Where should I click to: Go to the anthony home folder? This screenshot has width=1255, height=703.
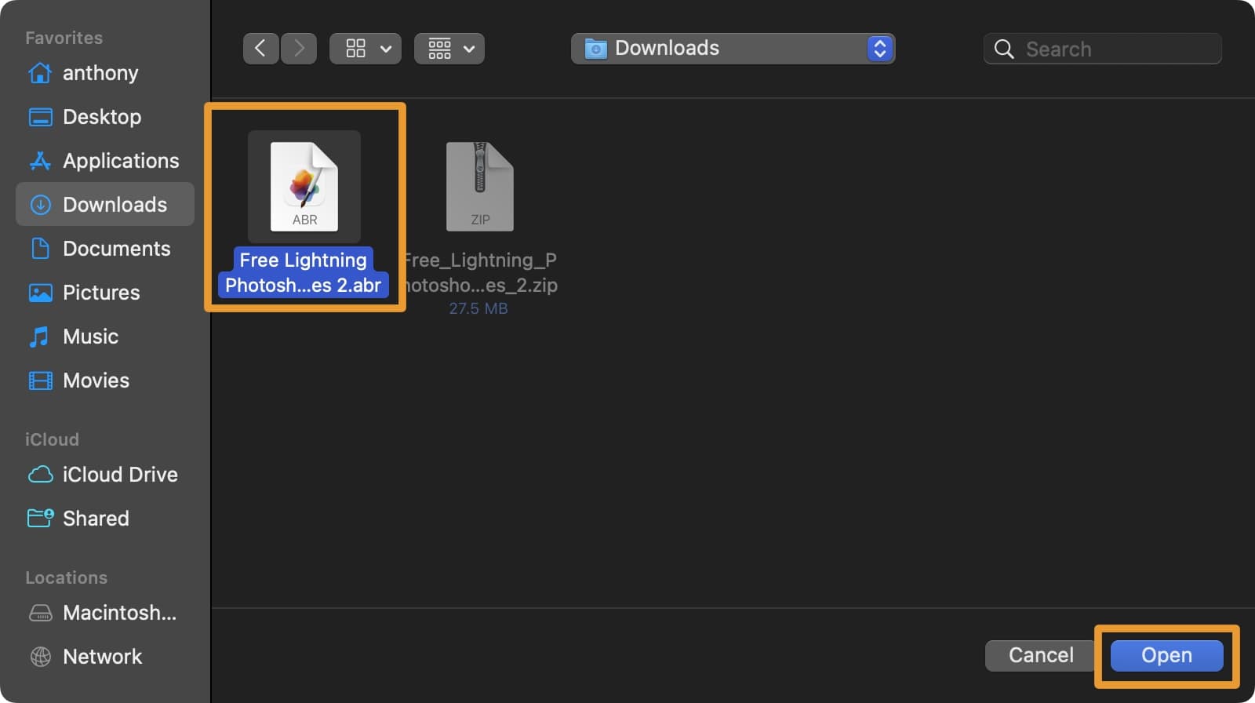(100, 73)
